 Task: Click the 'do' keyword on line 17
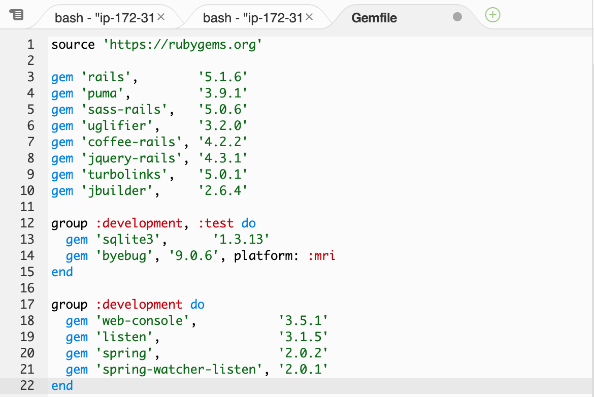tap(197, 305)
